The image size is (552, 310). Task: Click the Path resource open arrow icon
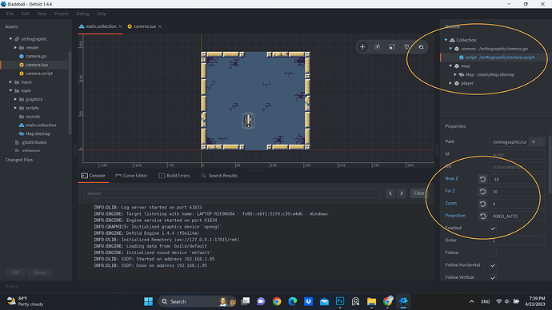(x=534, y=142)
